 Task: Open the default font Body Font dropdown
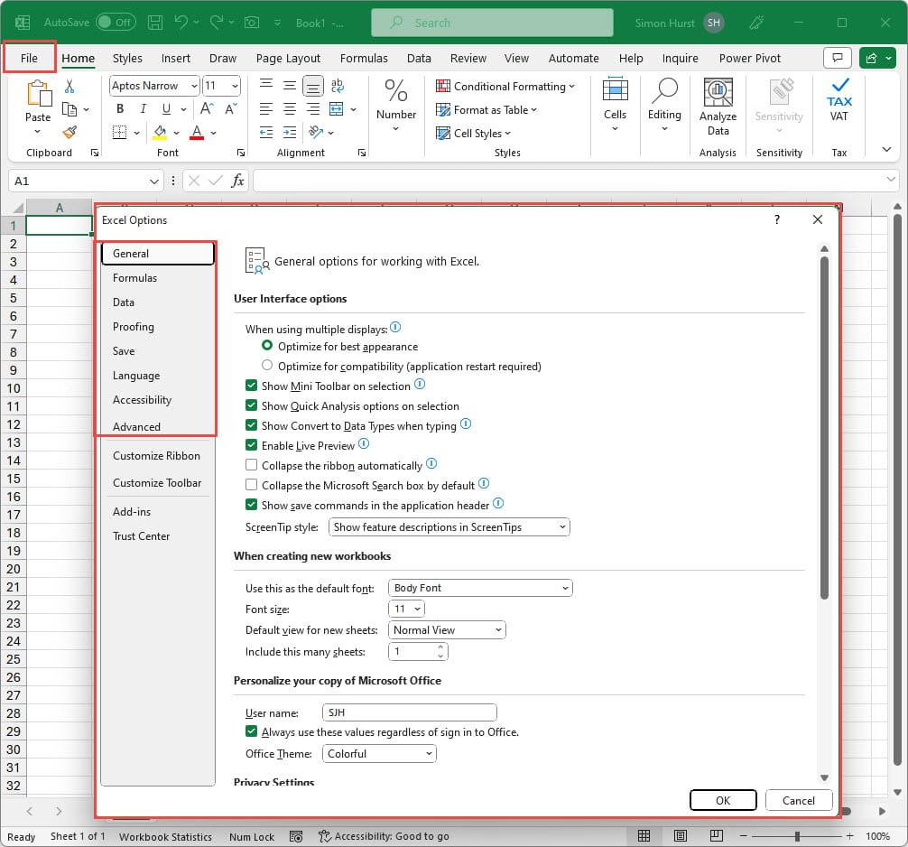pyautogui.click(x=480, y=588)
